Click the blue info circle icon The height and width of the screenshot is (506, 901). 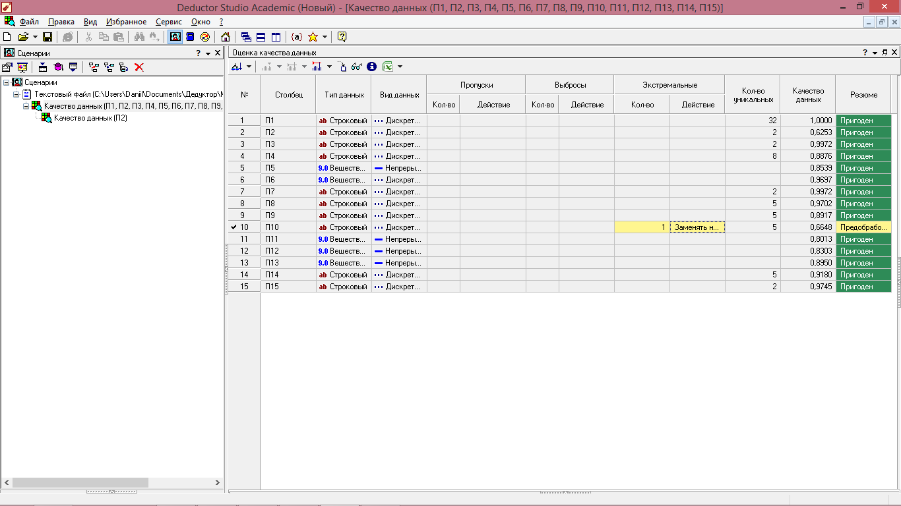[372, 67]
